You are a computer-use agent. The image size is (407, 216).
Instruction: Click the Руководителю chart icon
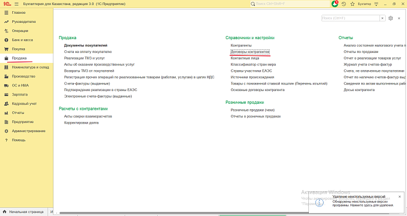click(7, 22)
